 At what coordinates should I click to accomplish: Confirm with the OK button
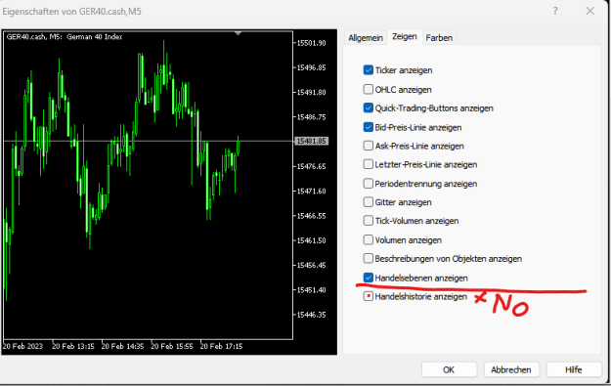(x=449, y=369)
